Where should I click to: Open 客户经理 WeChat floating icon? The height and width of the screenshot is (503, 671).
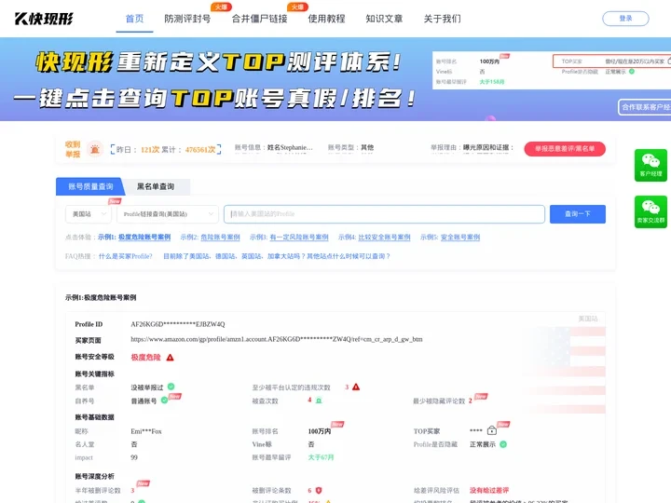[x=650, y=165]
